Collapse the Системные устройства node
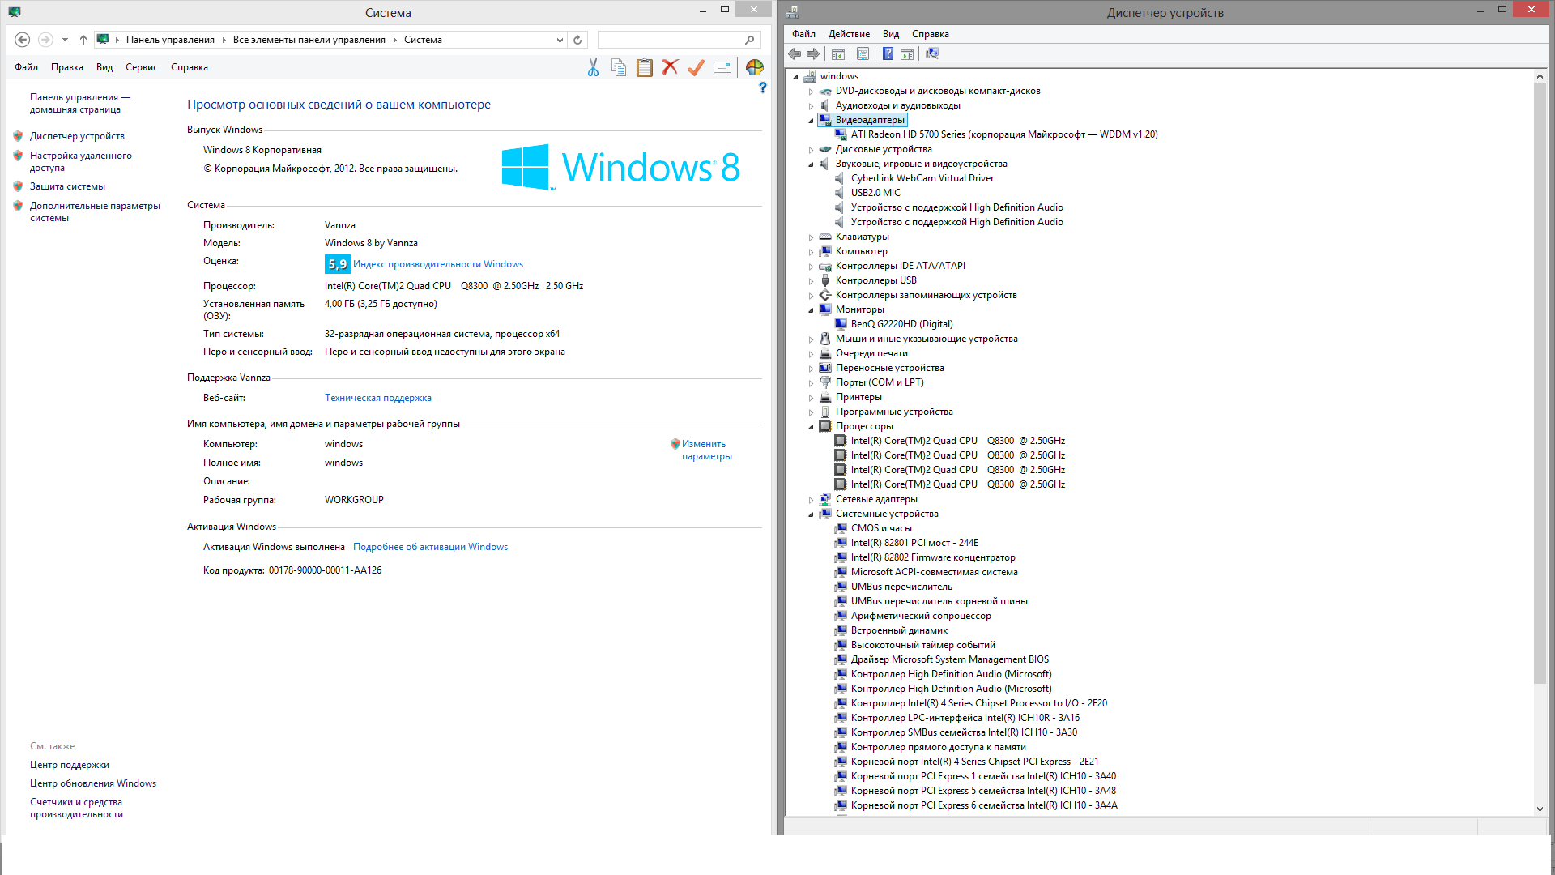 [x=811, y=514]
